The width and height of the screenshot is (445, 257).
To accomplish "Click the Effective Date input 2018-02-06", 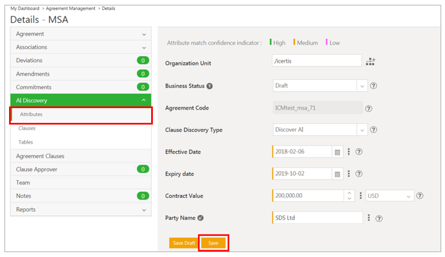I will [302, 152].
